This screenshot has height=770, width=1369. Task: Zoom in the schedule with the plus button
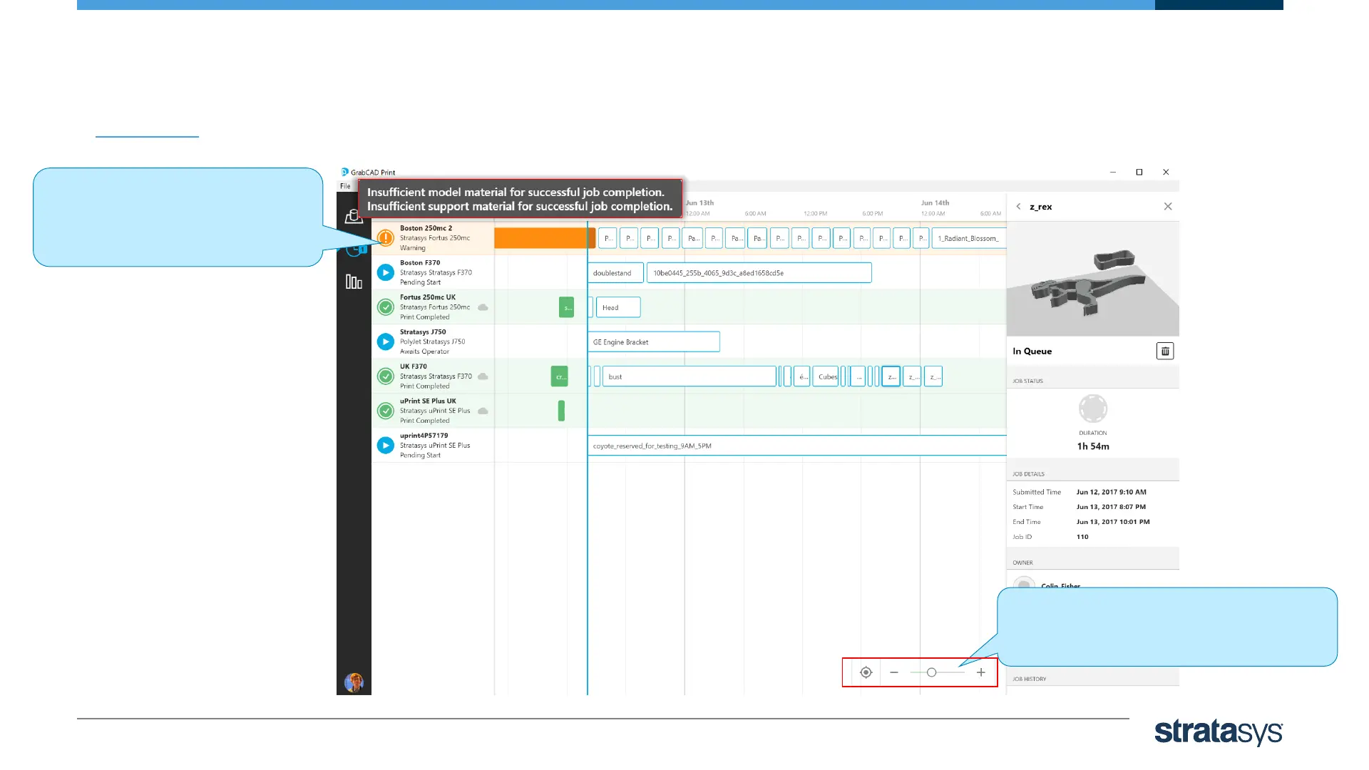[981, 672]
